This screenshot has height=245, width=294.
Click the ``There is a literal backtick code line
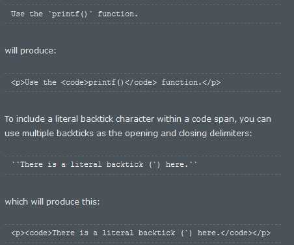click(104, 164)
